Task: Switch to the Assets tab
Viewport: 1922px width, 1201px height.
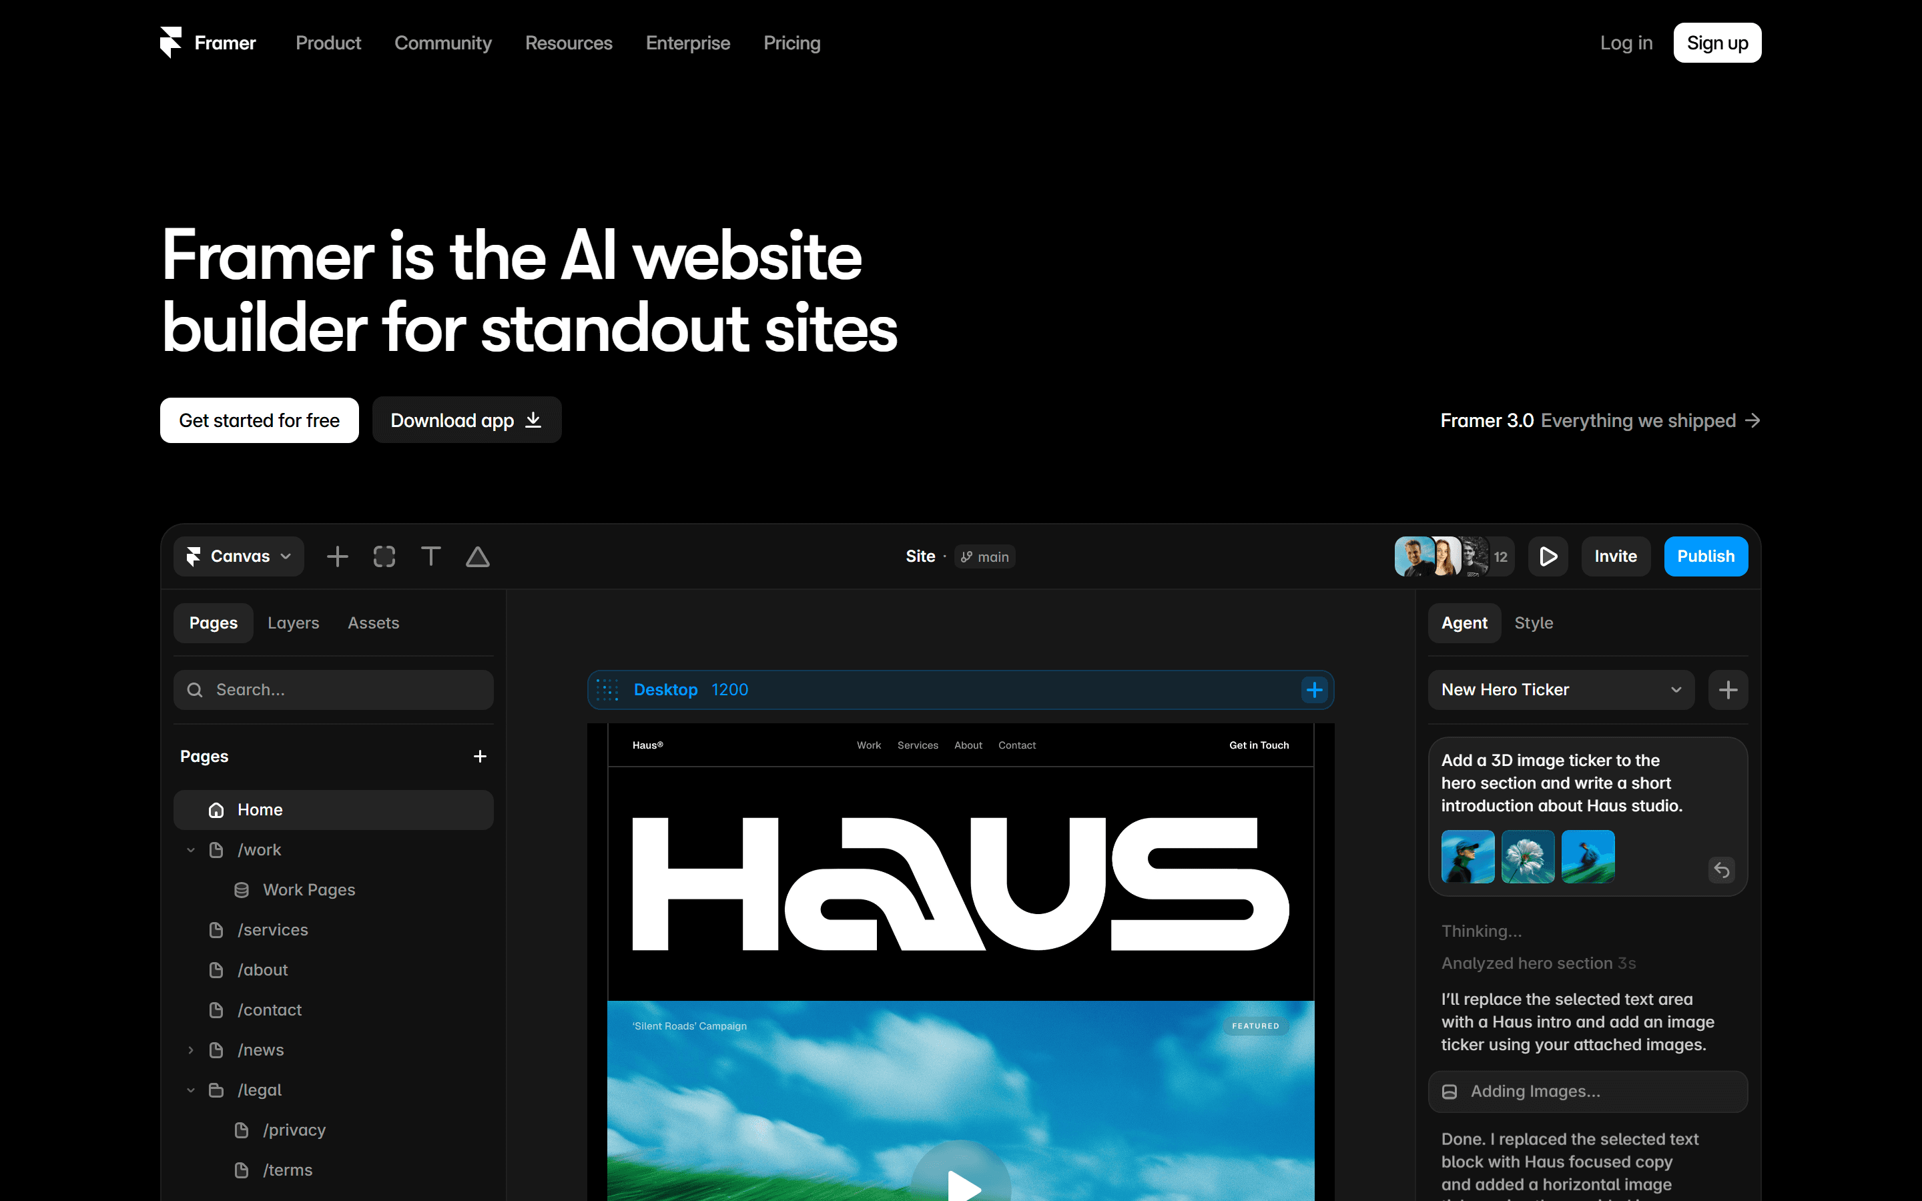Action: (x=373, y=624)
